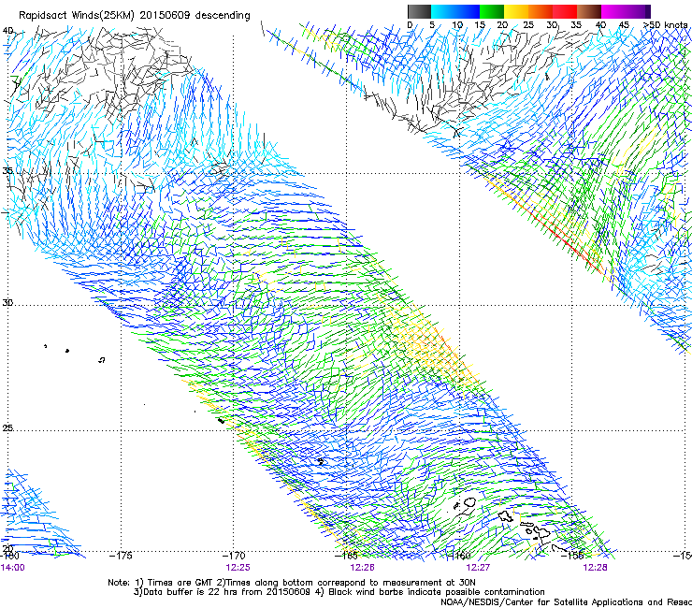Viewport: 692px width, 608px height.
Task: Click the yellow 20-25 knots legend swatch
Action: pos(515,11)
